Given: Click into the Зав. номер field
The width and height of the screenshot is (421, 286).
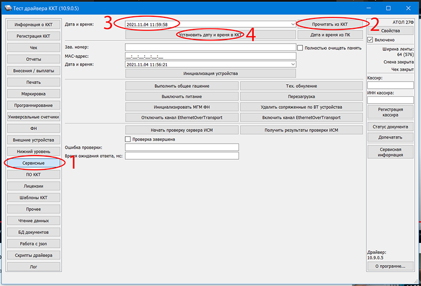Looking at the screenshot, I should (210, 47).
